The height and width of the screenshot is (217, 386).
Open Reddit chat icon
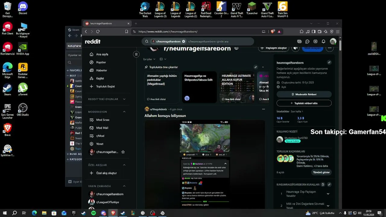[x=307, y=42]
